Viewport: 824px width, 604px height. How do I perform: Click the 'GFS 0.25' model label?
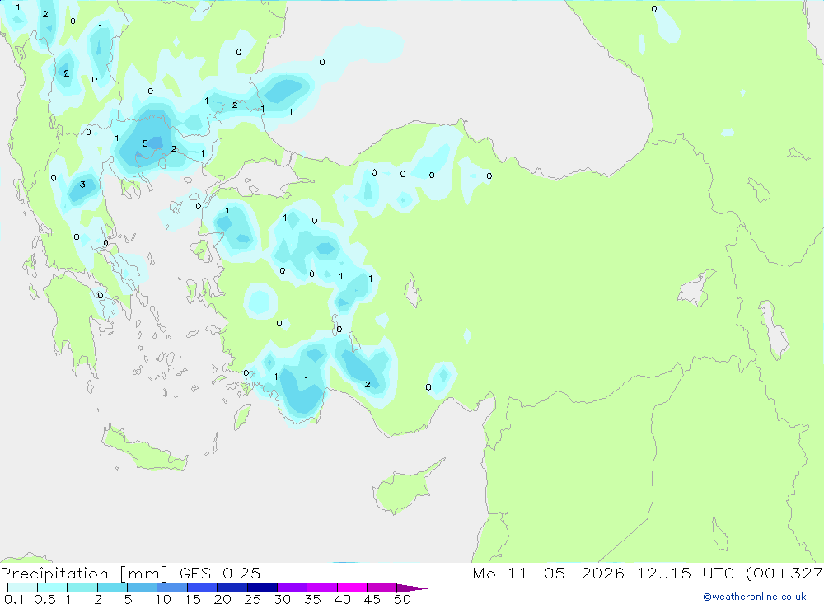click(220, 573)
